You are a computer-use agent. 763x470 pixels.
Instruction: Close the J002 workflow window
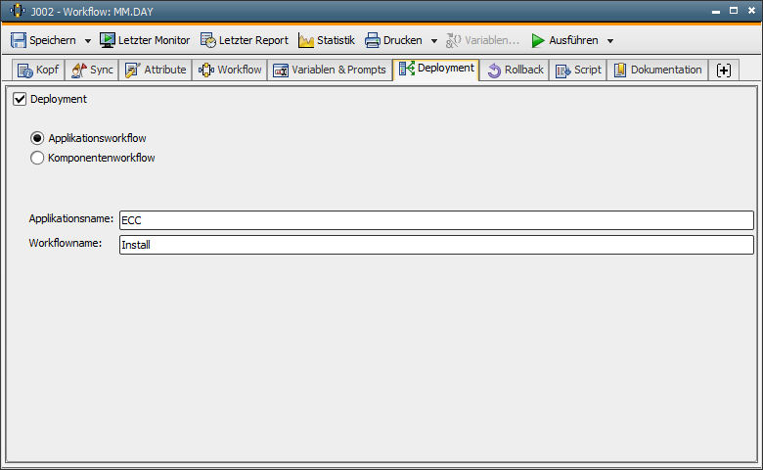tap(751, 10)
